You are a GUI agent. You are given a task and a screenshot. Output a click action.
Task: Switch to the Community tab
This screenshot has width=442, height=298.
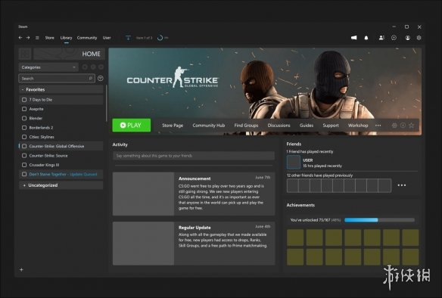click(x=87, y=38)
